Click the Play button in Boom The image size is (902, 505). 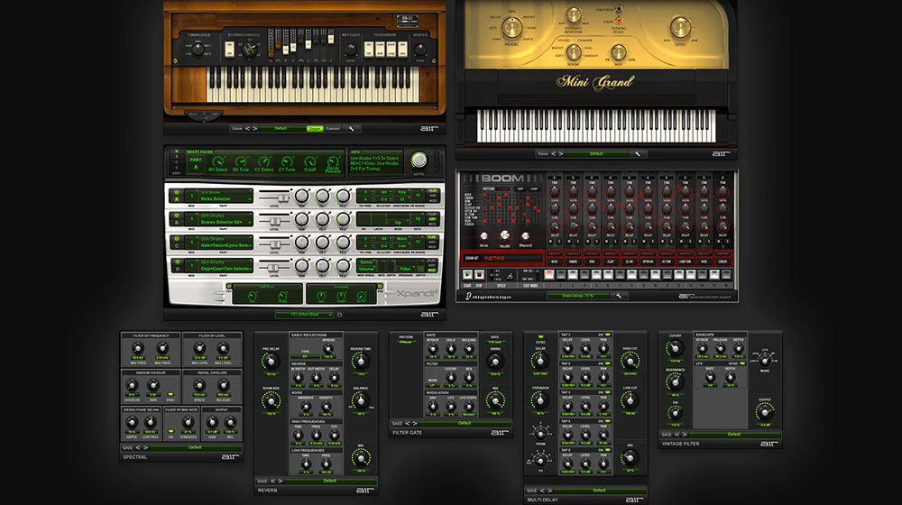point(467,276)
